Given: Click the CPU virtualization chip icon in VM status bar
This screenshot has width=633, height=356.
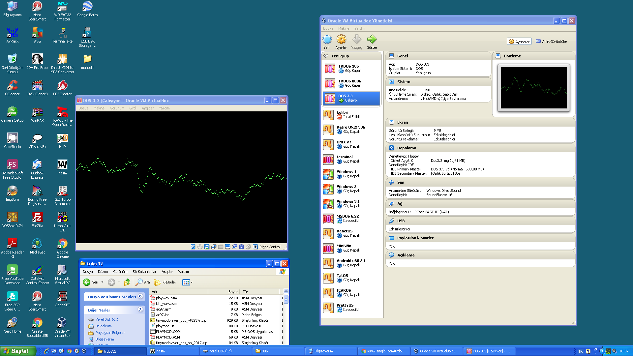Looking at the screenshot, I should coord(241,247).
